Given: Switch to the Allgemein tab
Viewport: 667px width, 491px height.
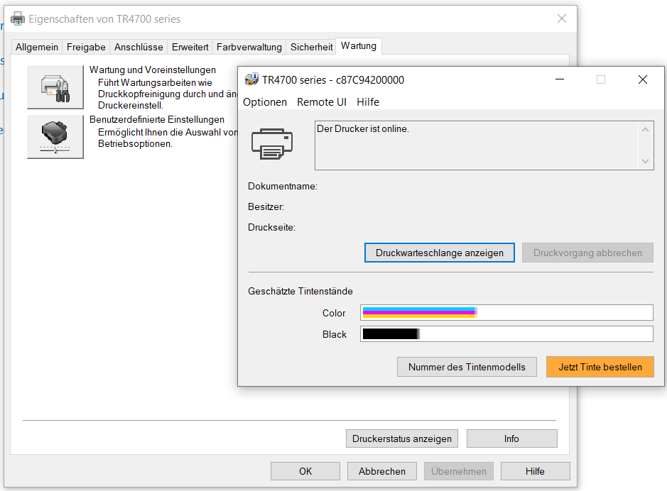Looking at the screenshot, I should (37, 47).
